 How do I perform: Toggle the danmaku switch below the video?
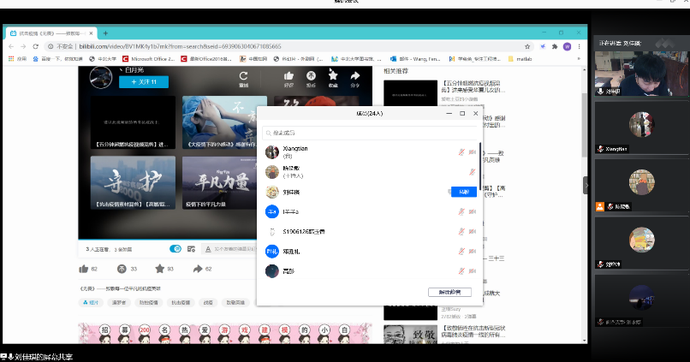tap(175, 249)
